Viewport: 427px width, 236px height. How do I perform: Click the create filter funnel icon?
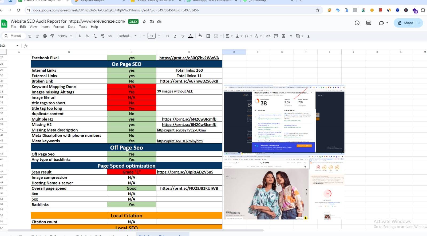291,36
